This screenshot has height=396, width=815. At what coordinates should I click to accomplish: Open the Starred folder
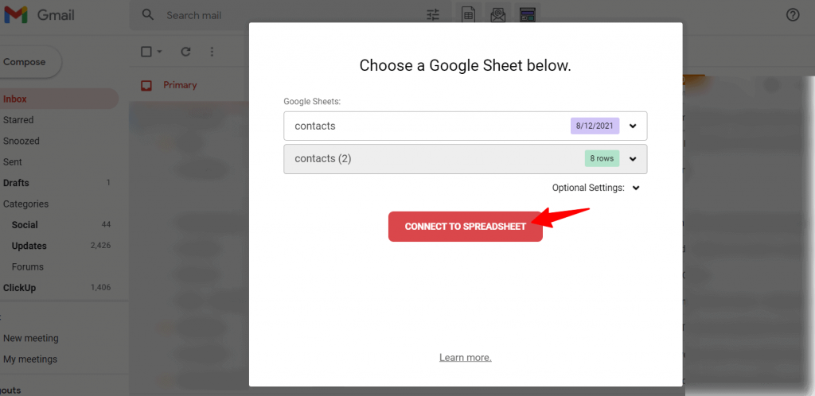(18, 120)
